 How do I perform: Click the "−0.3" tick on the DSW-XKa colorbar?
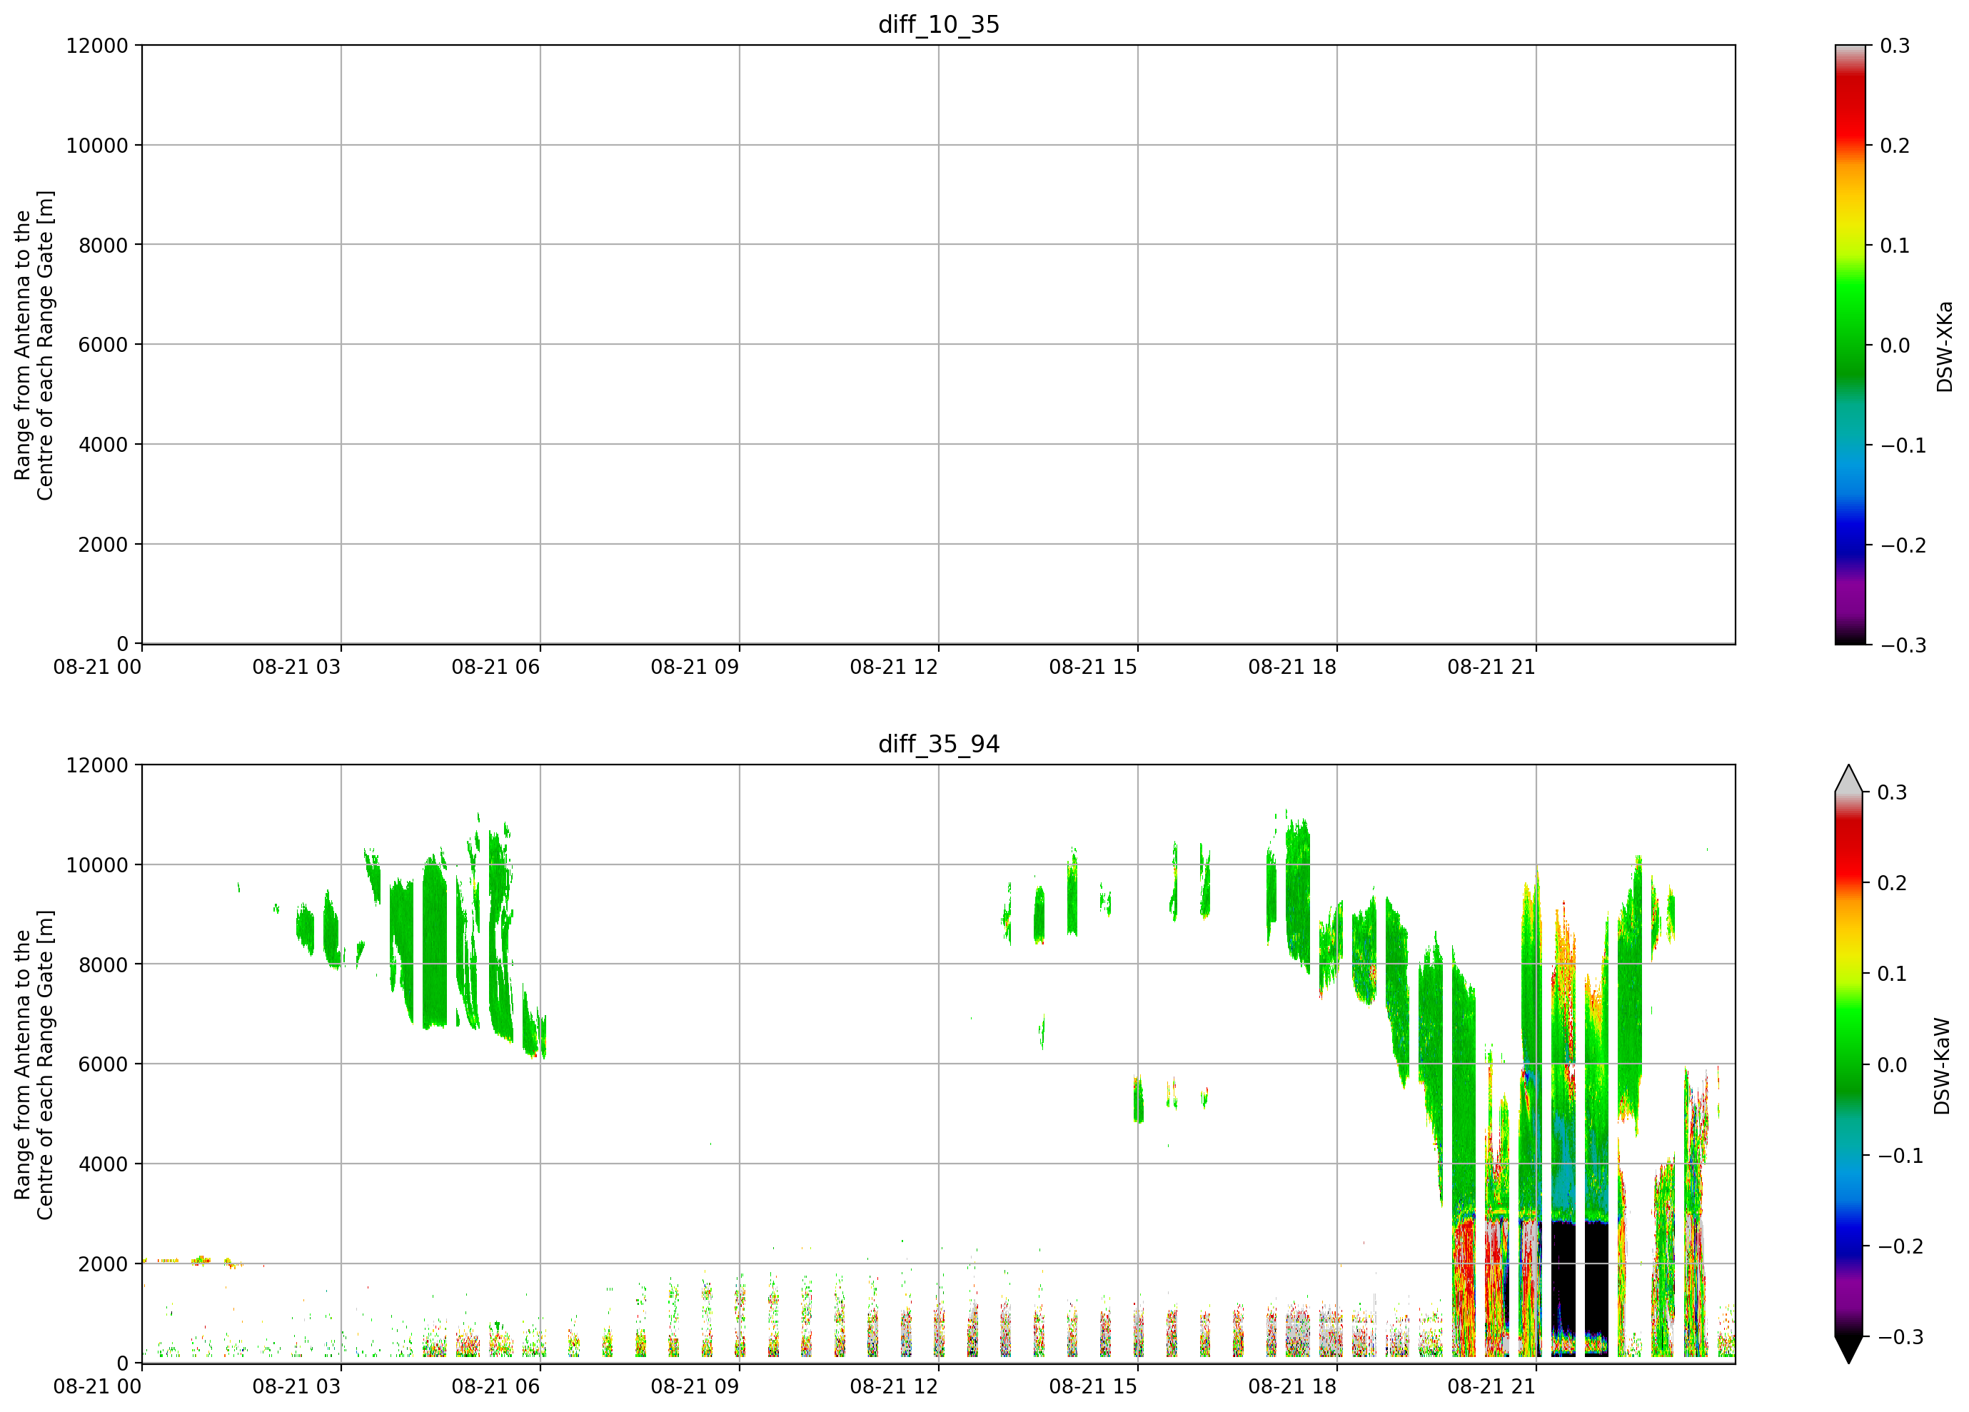coord(1903,646)
